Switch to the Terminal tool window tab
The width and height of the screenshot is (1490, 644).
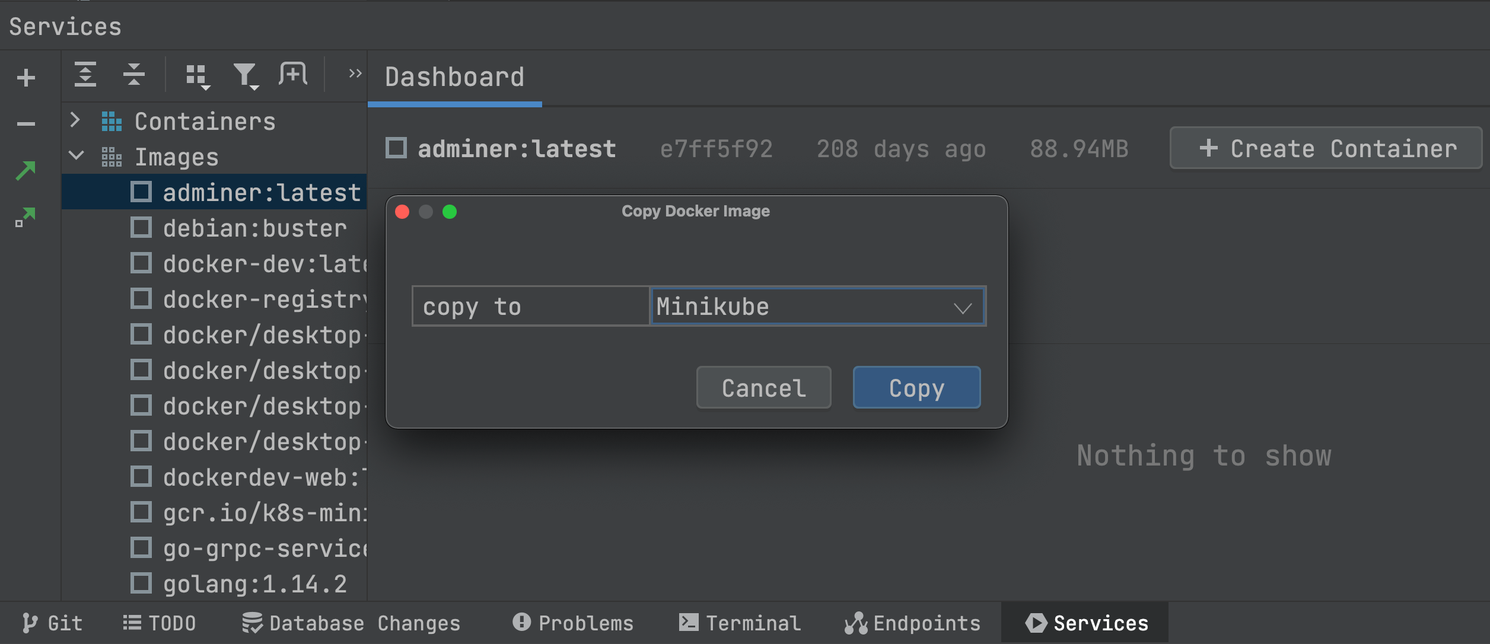coord(740,623)
